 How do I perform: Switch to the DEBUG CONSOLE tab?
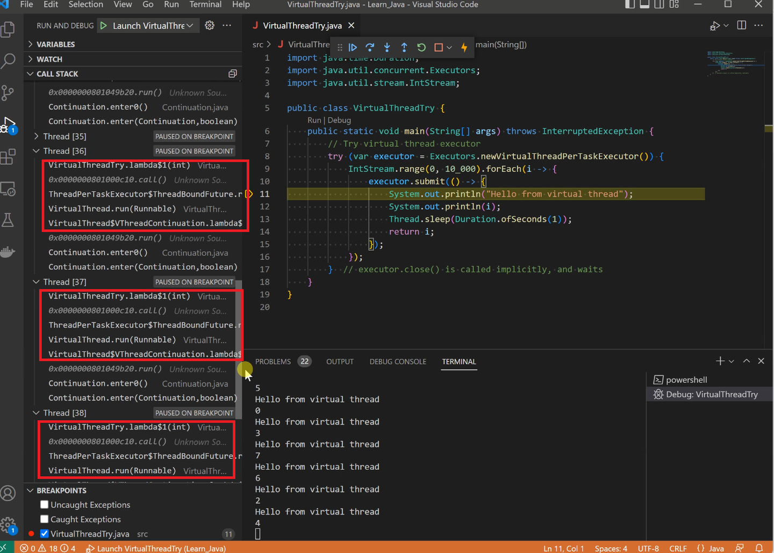click(398, 361)
